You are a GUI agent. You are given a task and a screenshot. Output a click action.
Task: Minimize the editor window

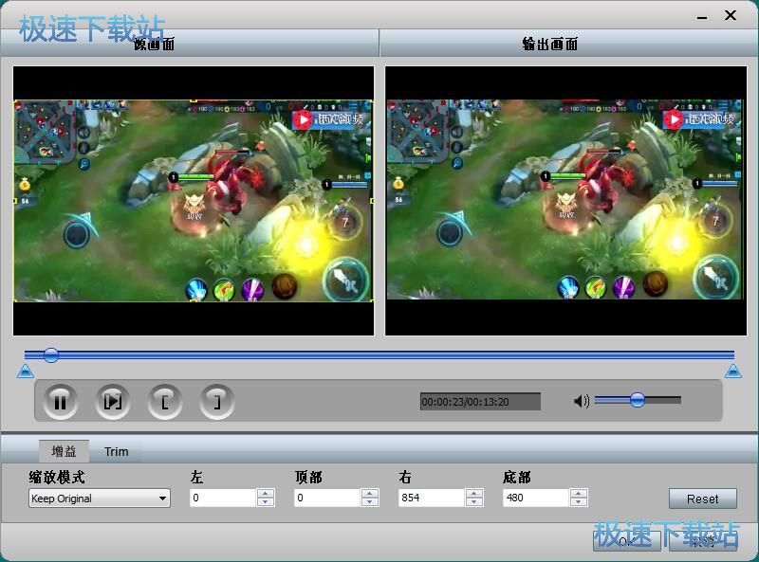coord(702,17)
